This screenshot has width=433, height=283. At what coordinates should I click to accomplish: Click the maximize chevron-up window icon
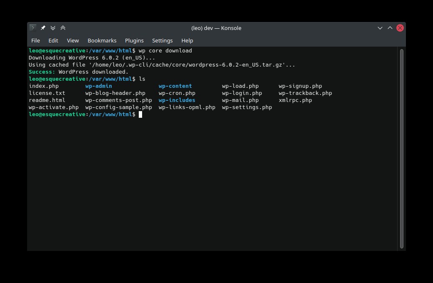[x=390, y=27]
